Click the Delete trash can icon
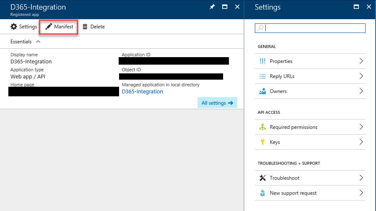This screenshot has height=211, width=376. pos(85,27)
